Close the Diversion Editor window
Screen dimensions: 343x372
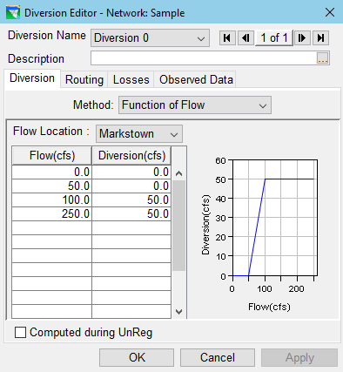tap(330, 12)
